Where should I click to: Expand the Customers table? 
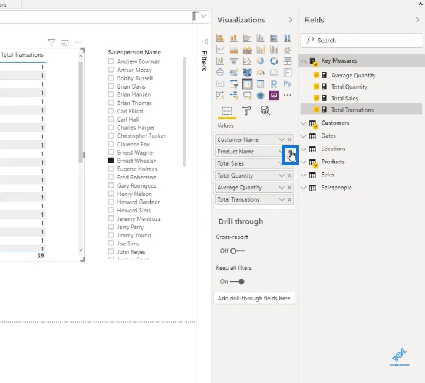(x=304, y=123)
